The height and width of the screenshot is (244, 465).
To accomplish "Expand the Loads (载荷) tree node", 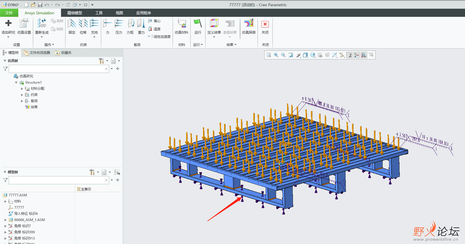I will (22, 101).
